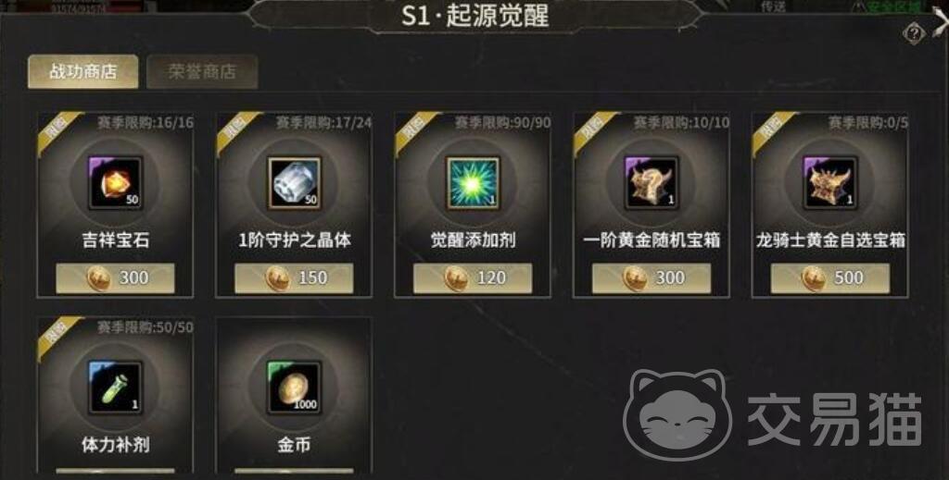This screenshot has height=480, width=949.
Task: Click the 金币 item name label
Action: click(x=294, y=445)
